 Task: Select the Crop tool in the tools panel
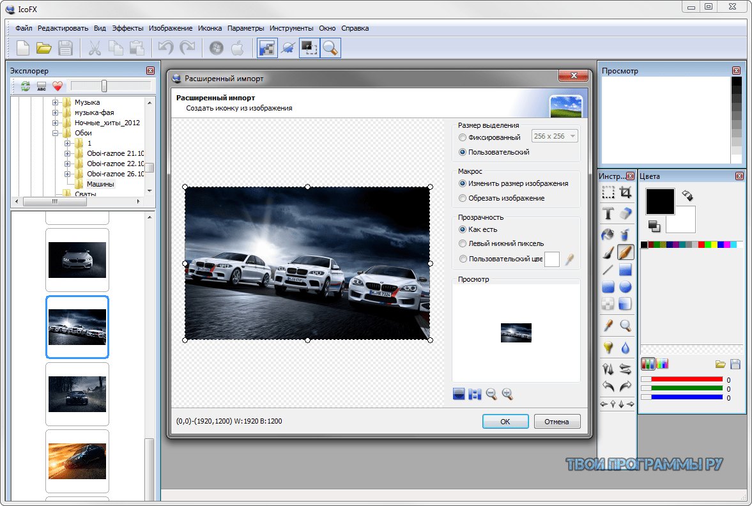coord(625,192)
